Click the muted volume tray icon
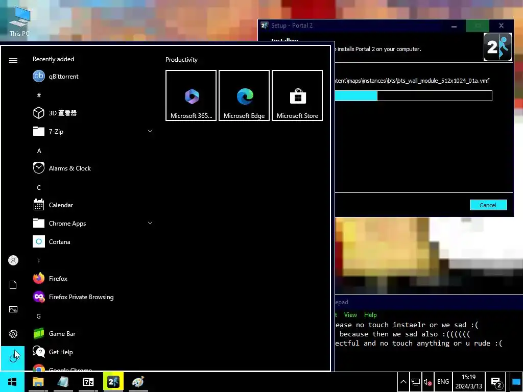The image size is (523, 392). [x=427, y=382]
